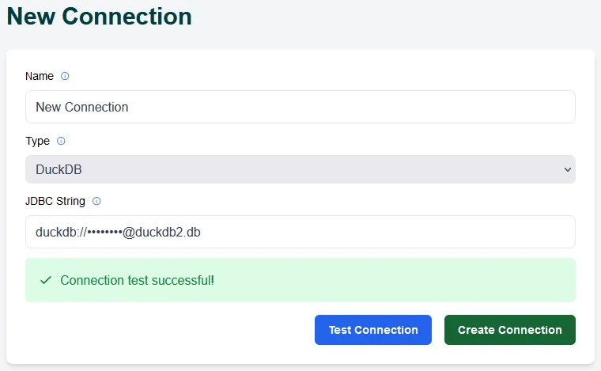Click into the JDBC String text field

pos(380,232)
